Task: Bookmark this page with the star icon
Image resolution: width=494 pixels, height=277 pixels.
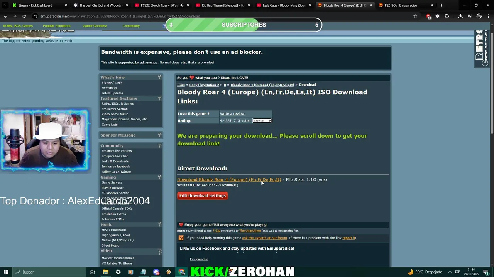Action: tap(415, 16)
